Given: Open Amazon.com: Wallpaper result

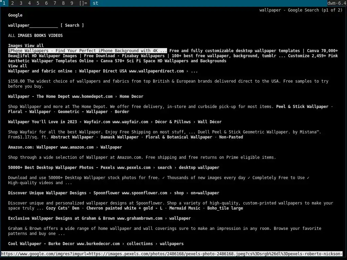Looking at the screenshot, I should (65, 147).
